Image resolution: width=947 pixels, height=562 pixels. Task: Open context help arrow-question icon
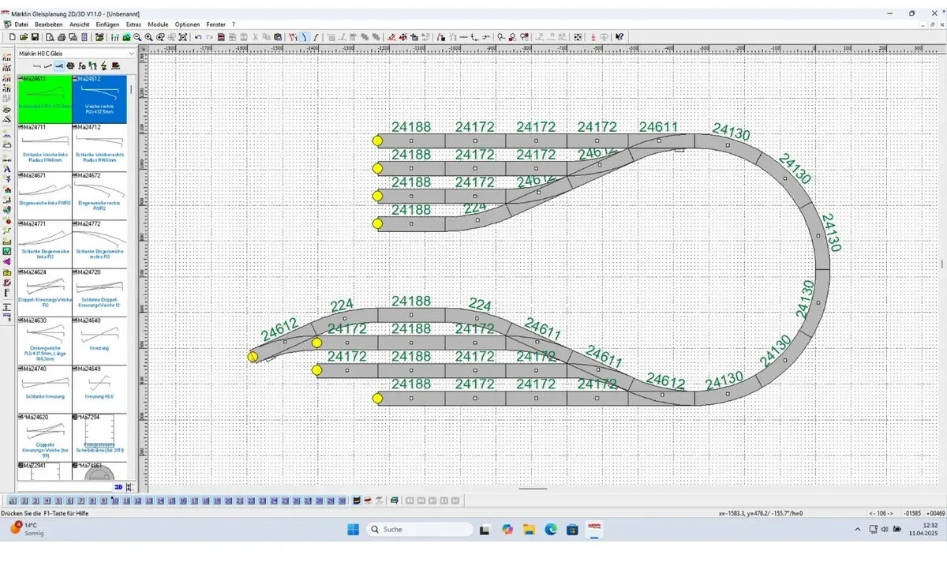[619, 37]
